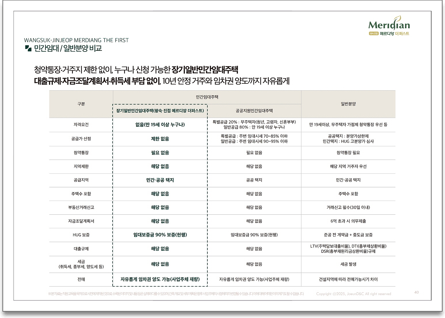Select the '자금조달계획서' row label
Screen dimensions: 445x318
click(81, 221)
